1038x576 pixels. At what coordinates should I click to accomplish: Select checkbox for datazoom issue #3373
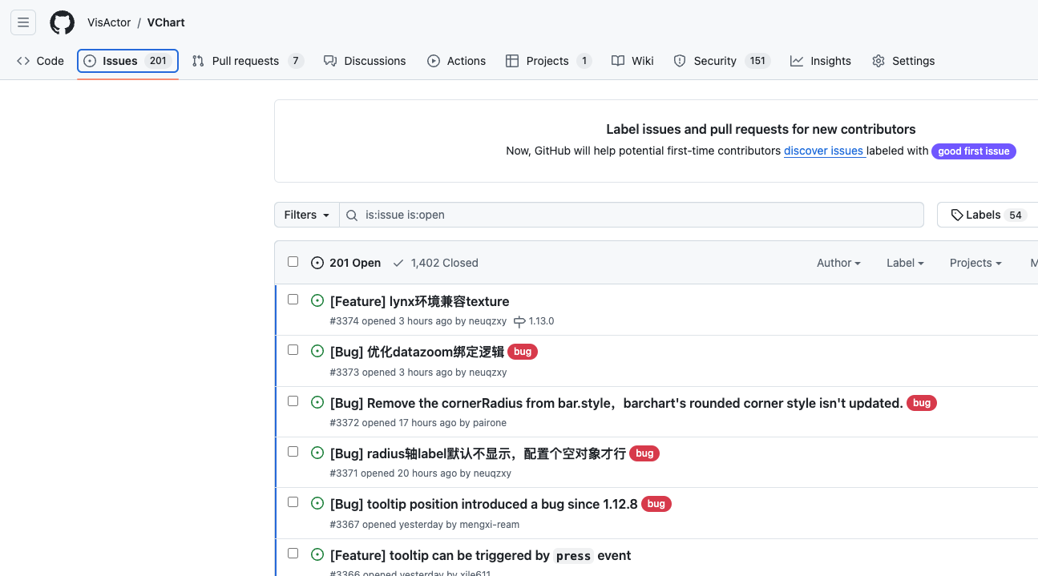point(293,349)
